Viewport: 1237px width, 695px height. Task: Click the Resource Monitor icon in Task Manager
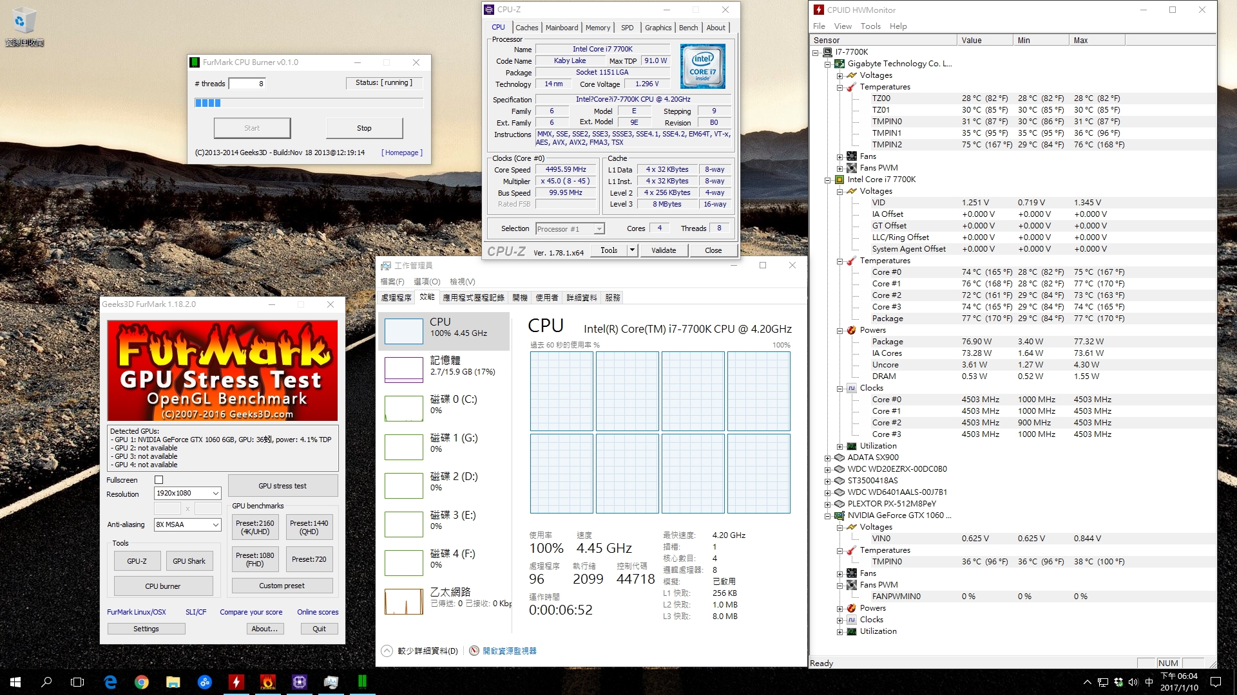tap(474, 651)
